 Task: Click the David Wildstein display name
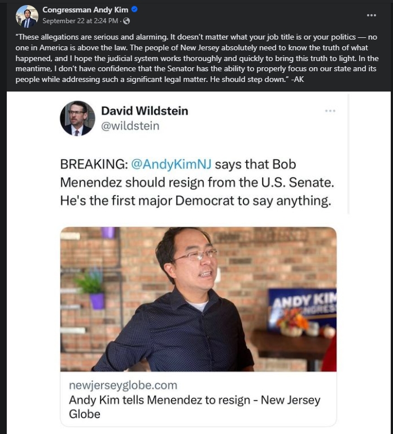(145, 111)
